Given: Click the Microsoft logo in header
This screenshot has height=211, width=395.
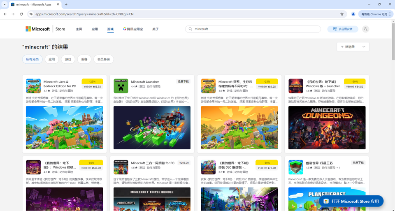Looking at the screenshot, I should pyautogui.click(x=37, y=29).
